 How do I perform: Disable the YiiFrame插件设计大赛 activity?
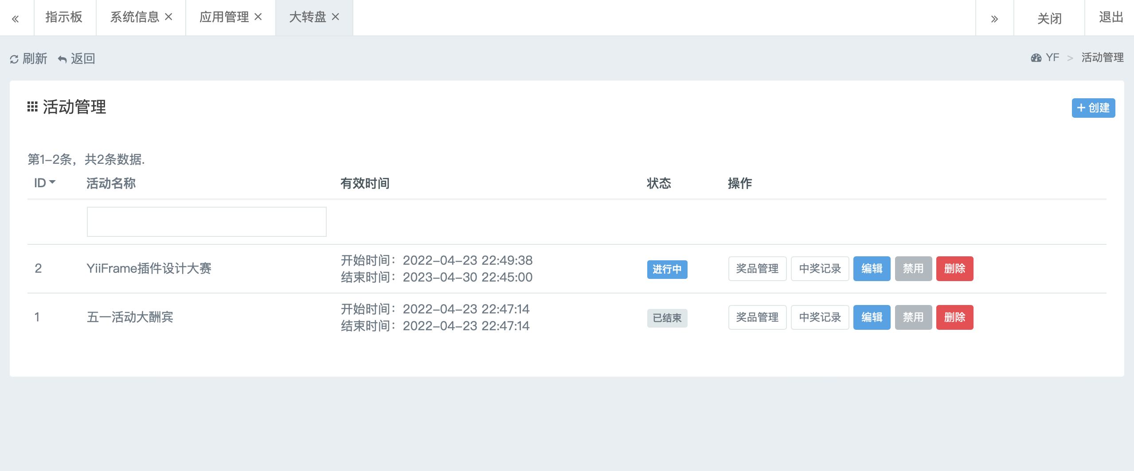click(913, 269)
